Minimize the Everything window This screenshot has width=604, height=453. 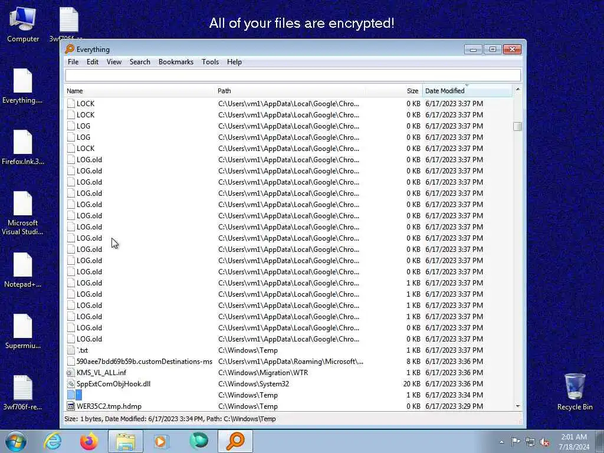(473, 50)
